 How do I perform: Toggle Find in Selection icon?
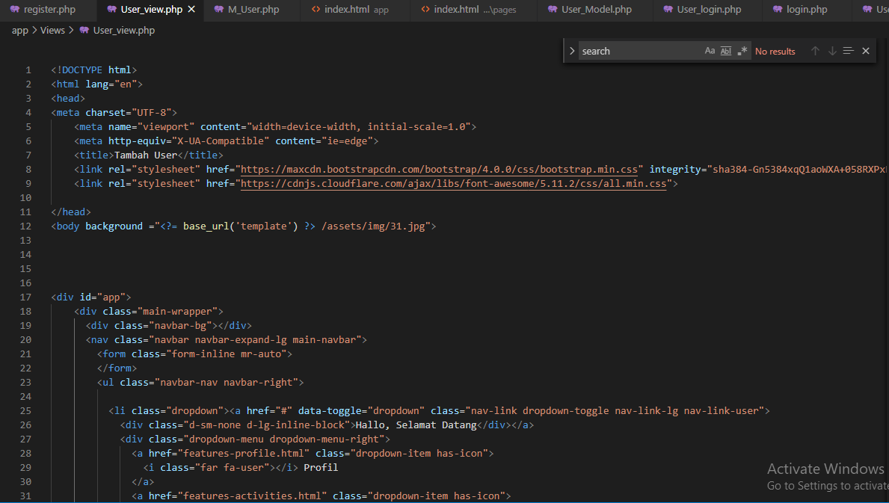click(x=848, y=51)
